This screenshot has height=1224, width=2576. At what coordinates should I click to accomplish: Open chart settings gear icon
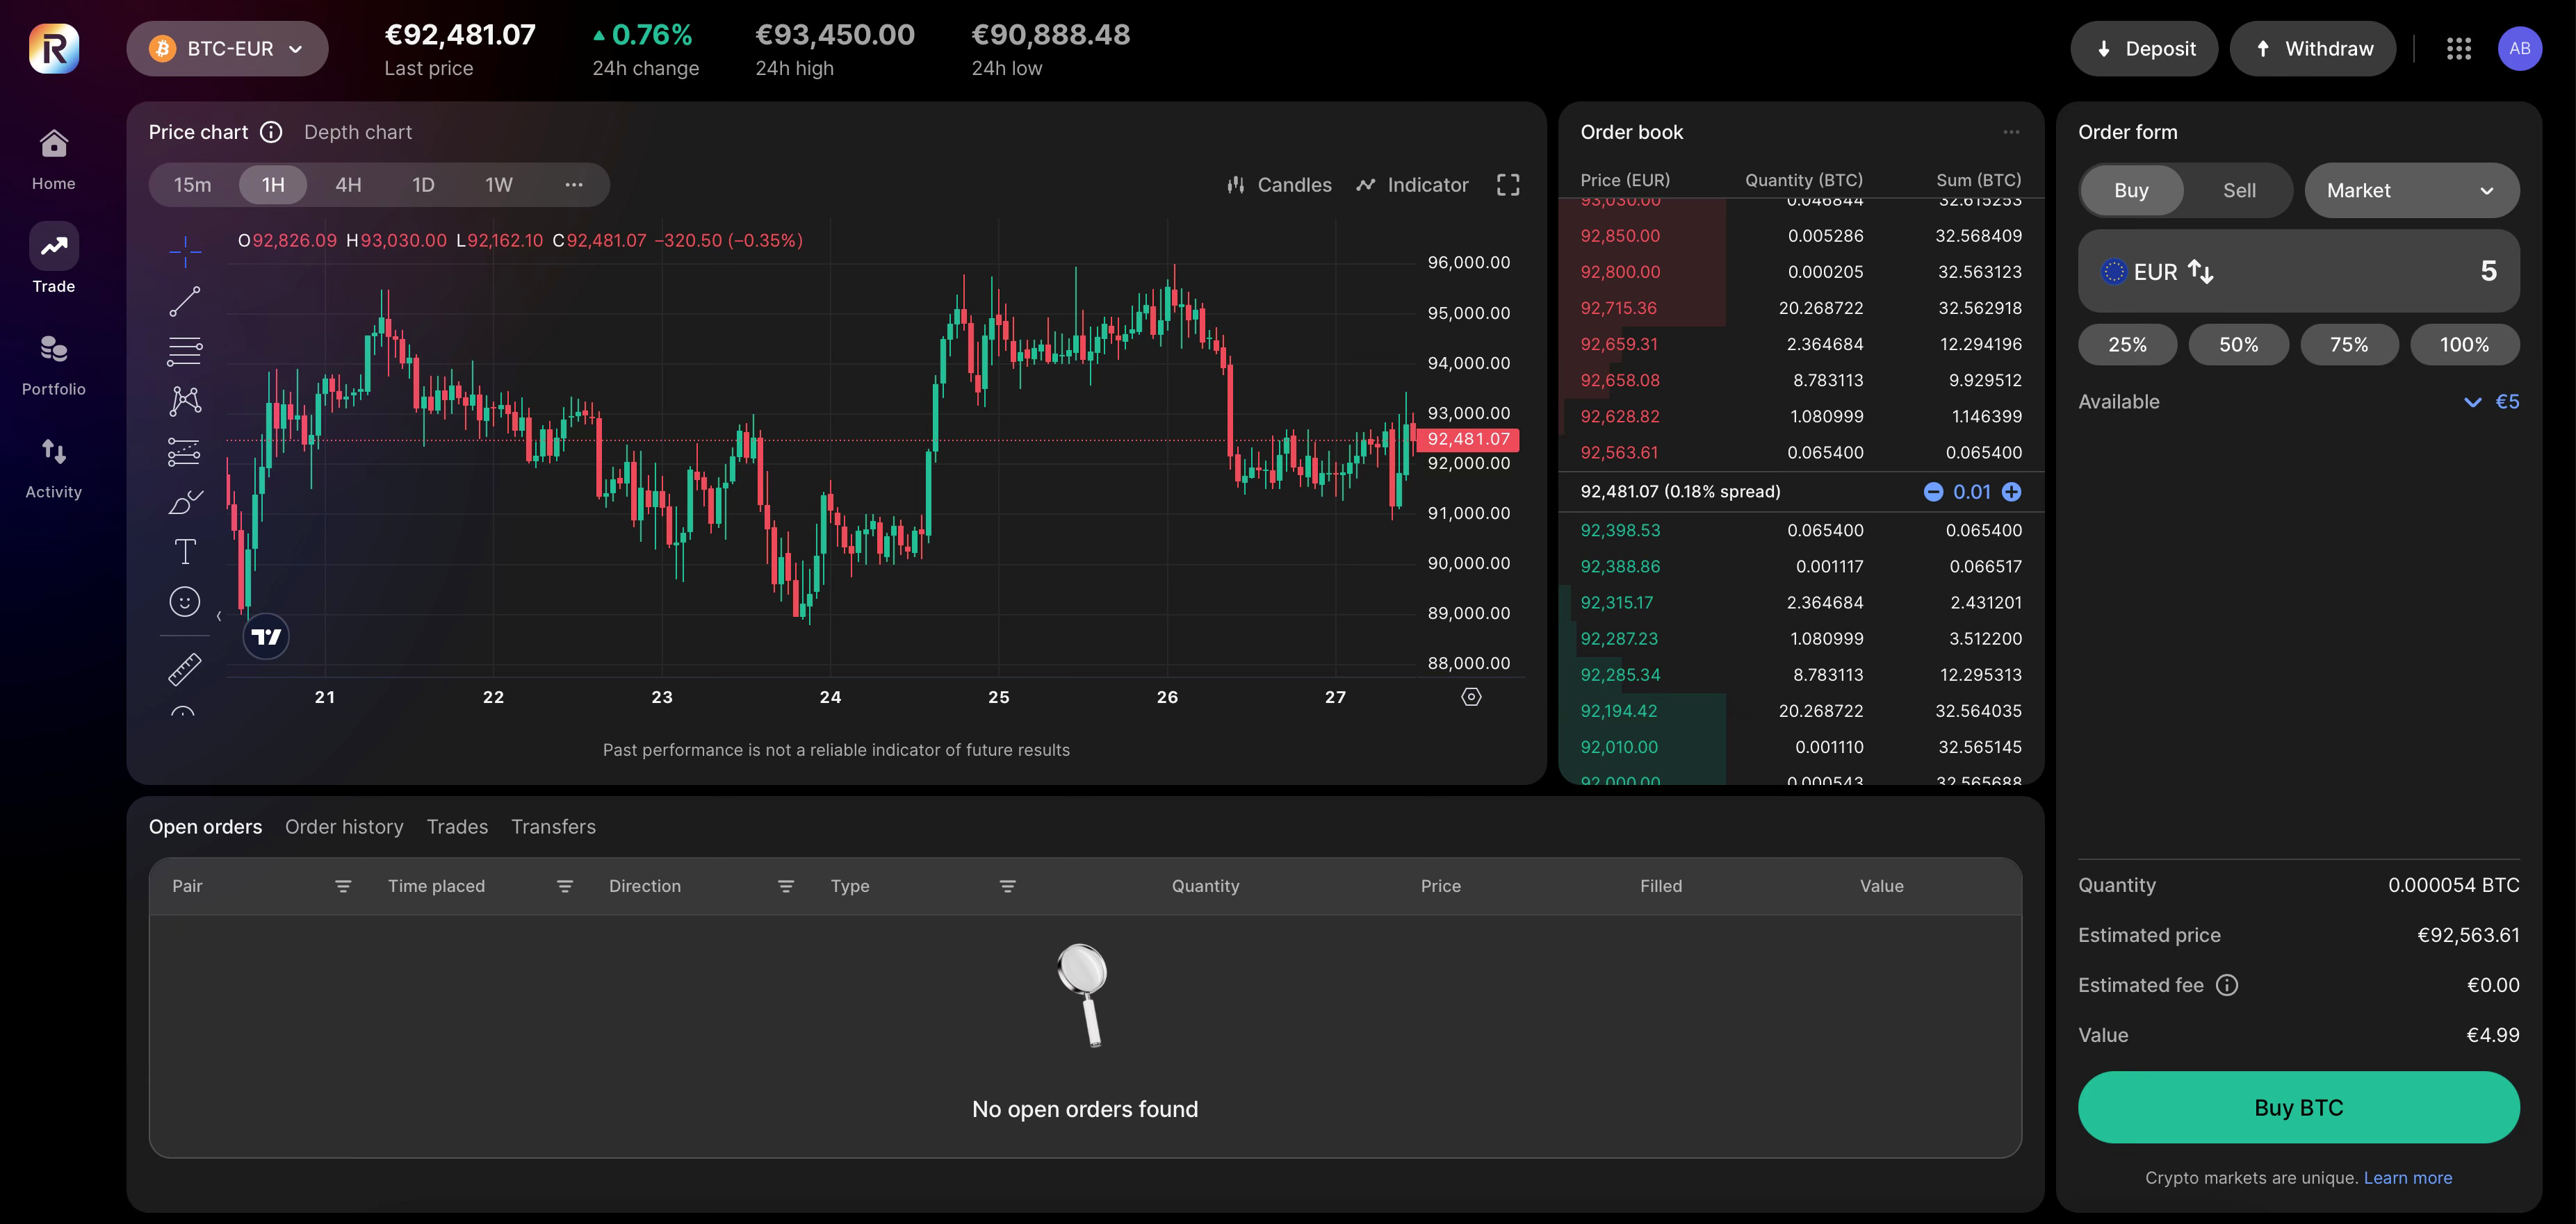pos(1470,697)
